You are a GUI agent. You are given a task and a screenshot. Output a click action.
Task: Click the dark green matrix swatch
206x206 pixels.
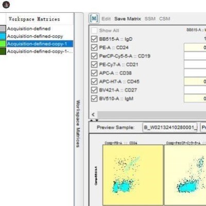pyautogui.click(x=3, y=51)
